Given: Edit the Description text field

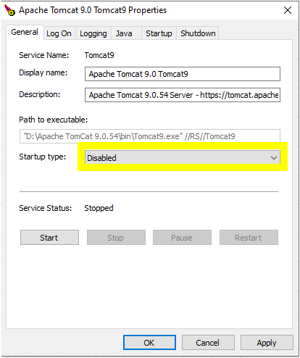Looking at the screenshot, I should [x=183, y=95].
